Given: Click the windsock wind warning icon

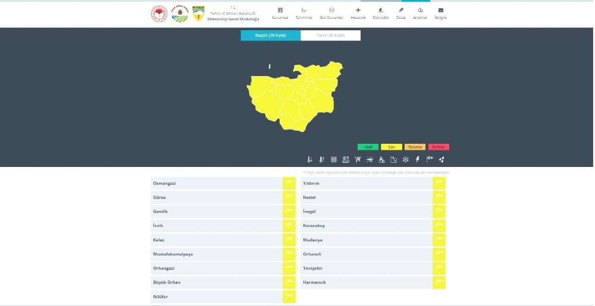Looking at the screenshot, I should [x=430, y=159].
